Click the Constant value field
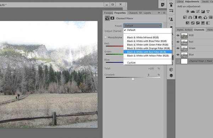Screen dimensions: 213x138 (152, 75)
